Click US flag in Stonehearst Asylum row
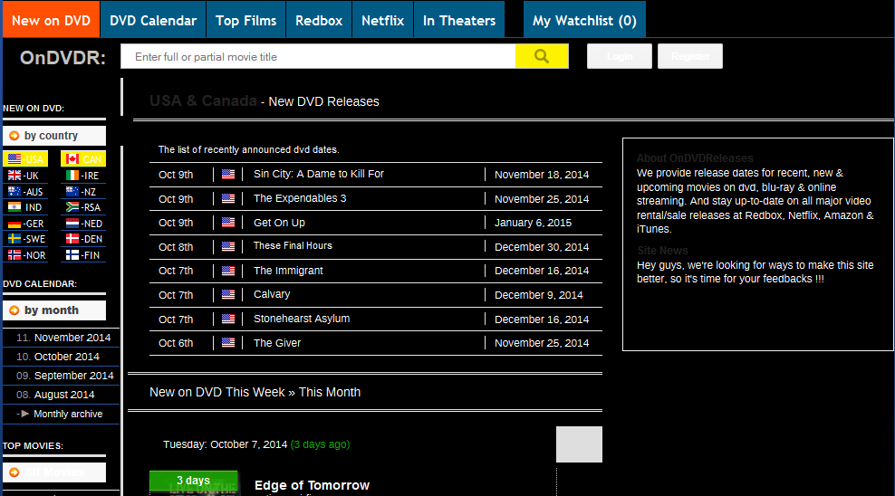The height and width of the screenshot is (496, 895). click(x=228, y=319)
